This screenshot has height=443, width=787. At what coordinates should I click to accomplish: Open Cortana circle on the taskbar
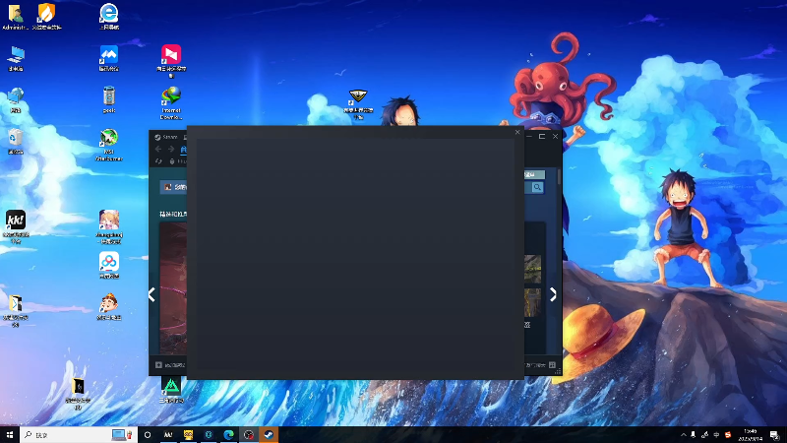148,435
